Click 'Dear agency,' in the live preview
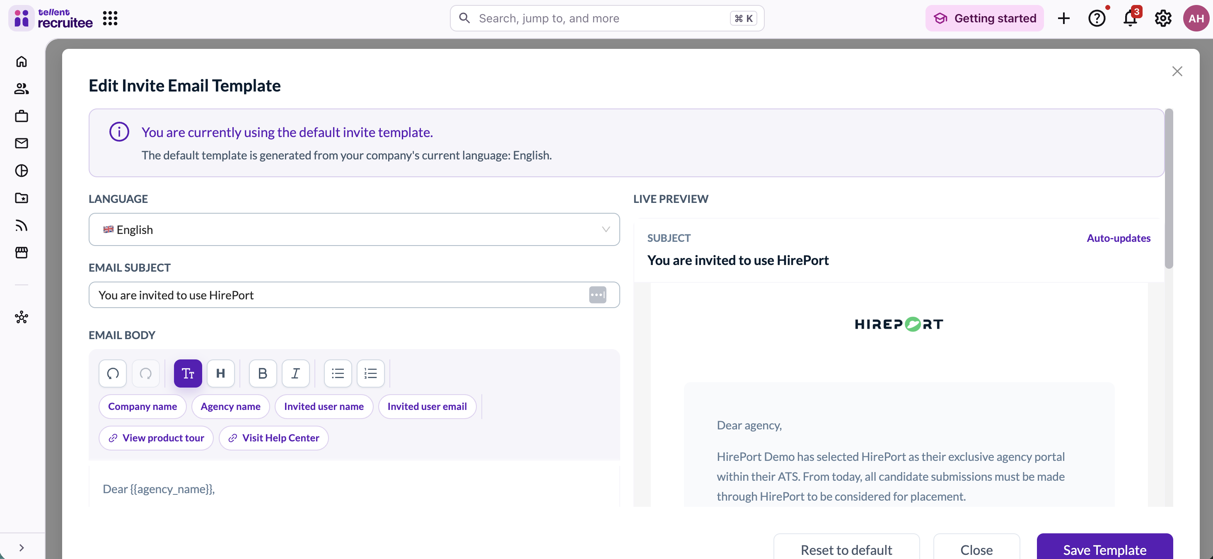Image resolution: width=1213 pixels, height=559 pixels. point(749,425)
